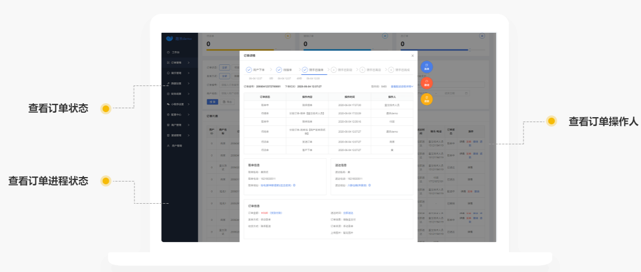Viewport: 641px width, 272px height.
Task: Click the blue whale logo in sidebar
Action: coord(169,38)
